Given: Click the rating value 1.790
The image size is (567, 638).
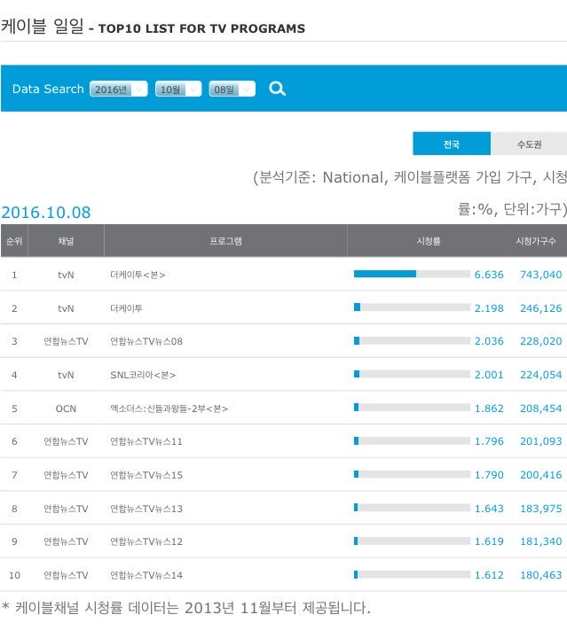Looking at the screenshot, I should coord(489,475).
